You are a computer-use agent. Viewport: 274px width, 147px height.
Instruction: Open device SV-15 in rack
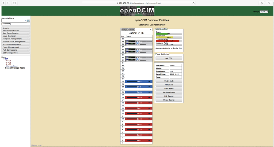(139, 119)
